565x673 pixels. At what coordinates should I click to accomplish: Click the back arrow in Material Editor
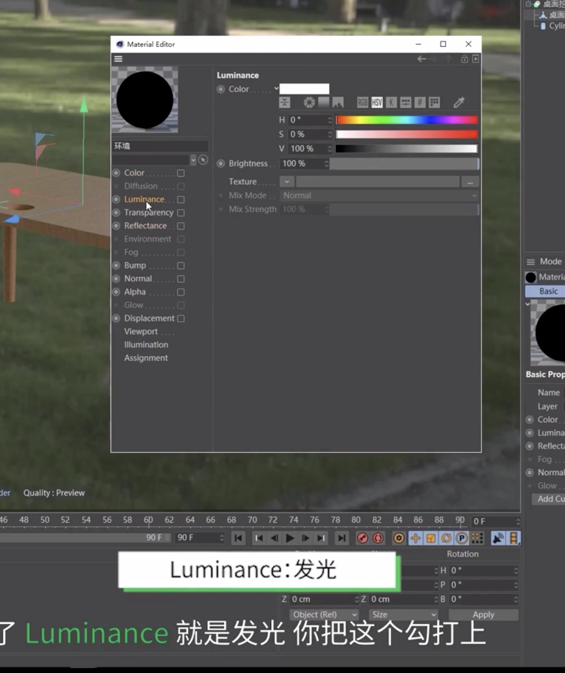coord(422,59)
